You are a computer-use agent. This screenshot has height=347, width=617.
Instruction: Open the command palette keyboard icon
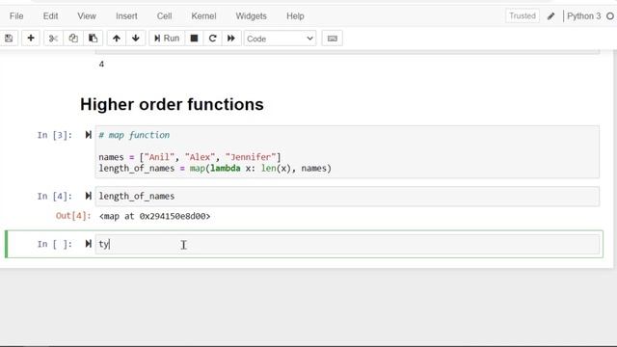pyautogui.click(x=332, y=39)
